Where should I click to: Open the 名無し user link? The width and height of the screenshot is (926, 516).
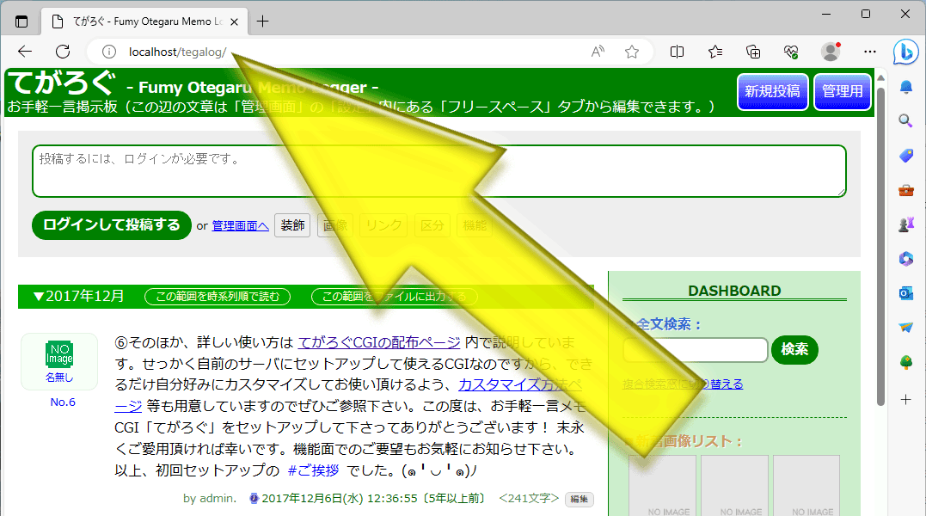tap(59, 378)
